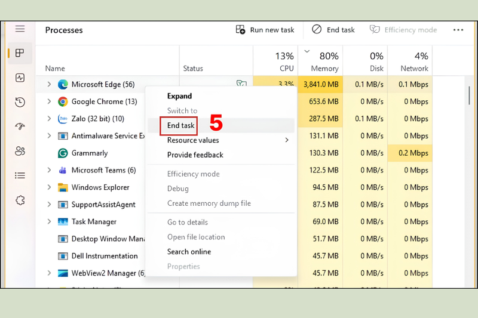Click the Windows Explorer folder icon
478x318 pixels.
tap(63, 187)
